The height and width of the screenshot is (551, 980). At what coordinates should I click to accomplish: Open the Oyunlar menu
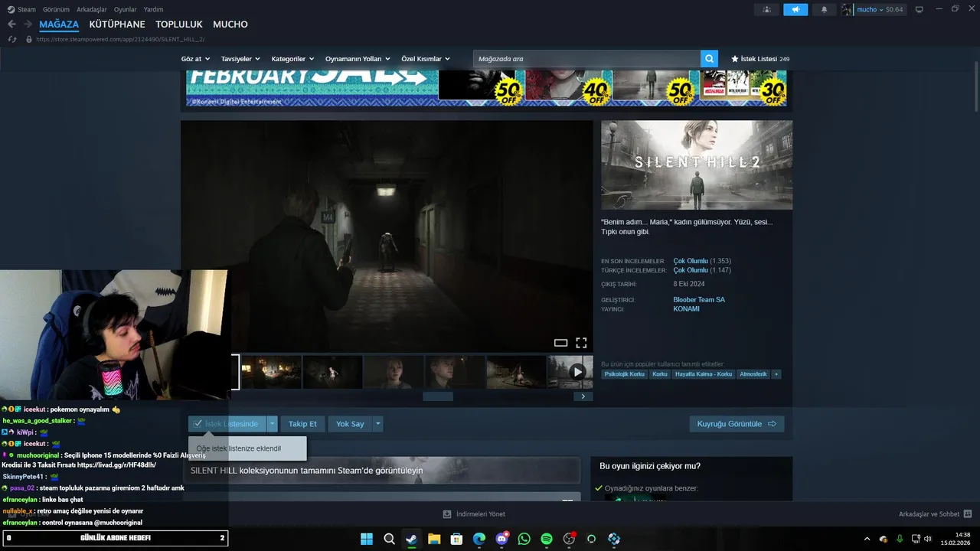coord(126,9)
